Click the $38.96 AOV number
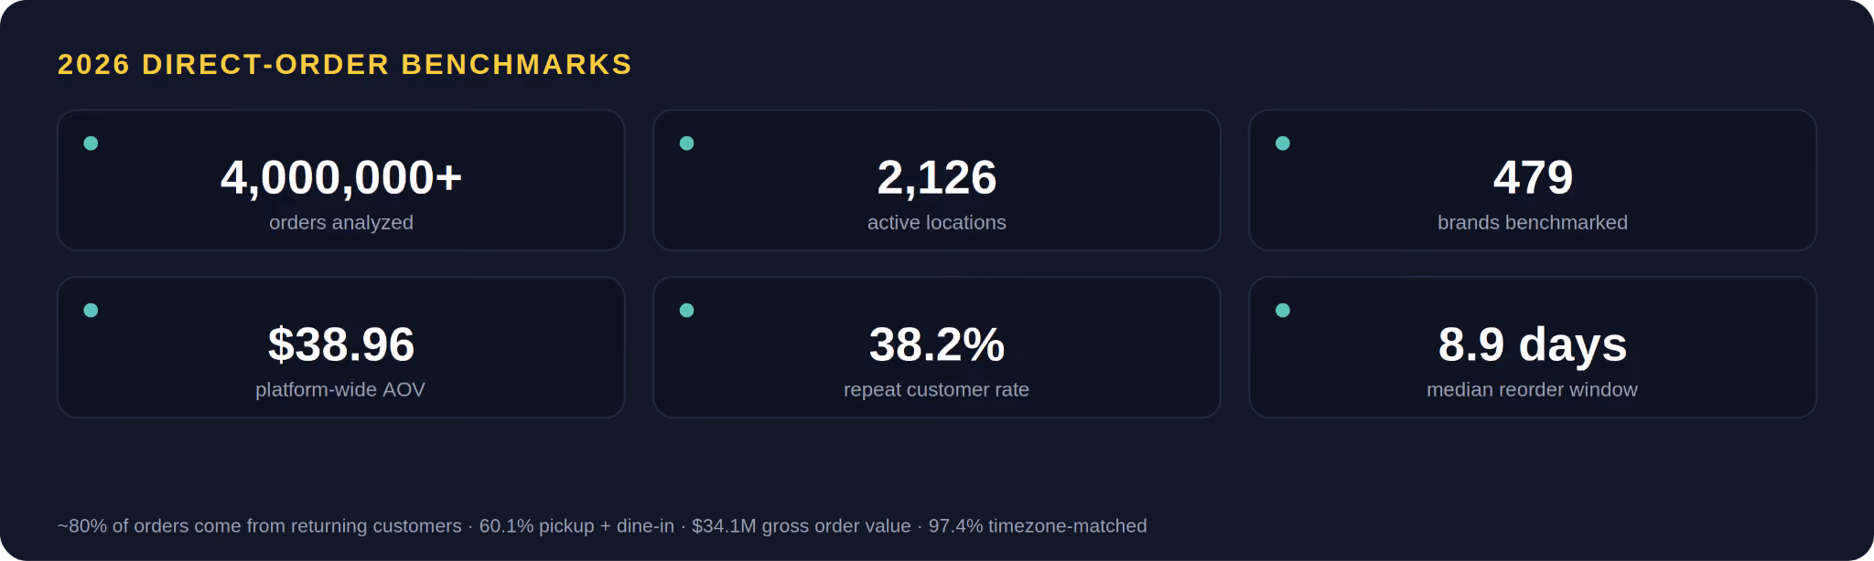This screenshot has height=561, width=1874. (x=341, y=344)
